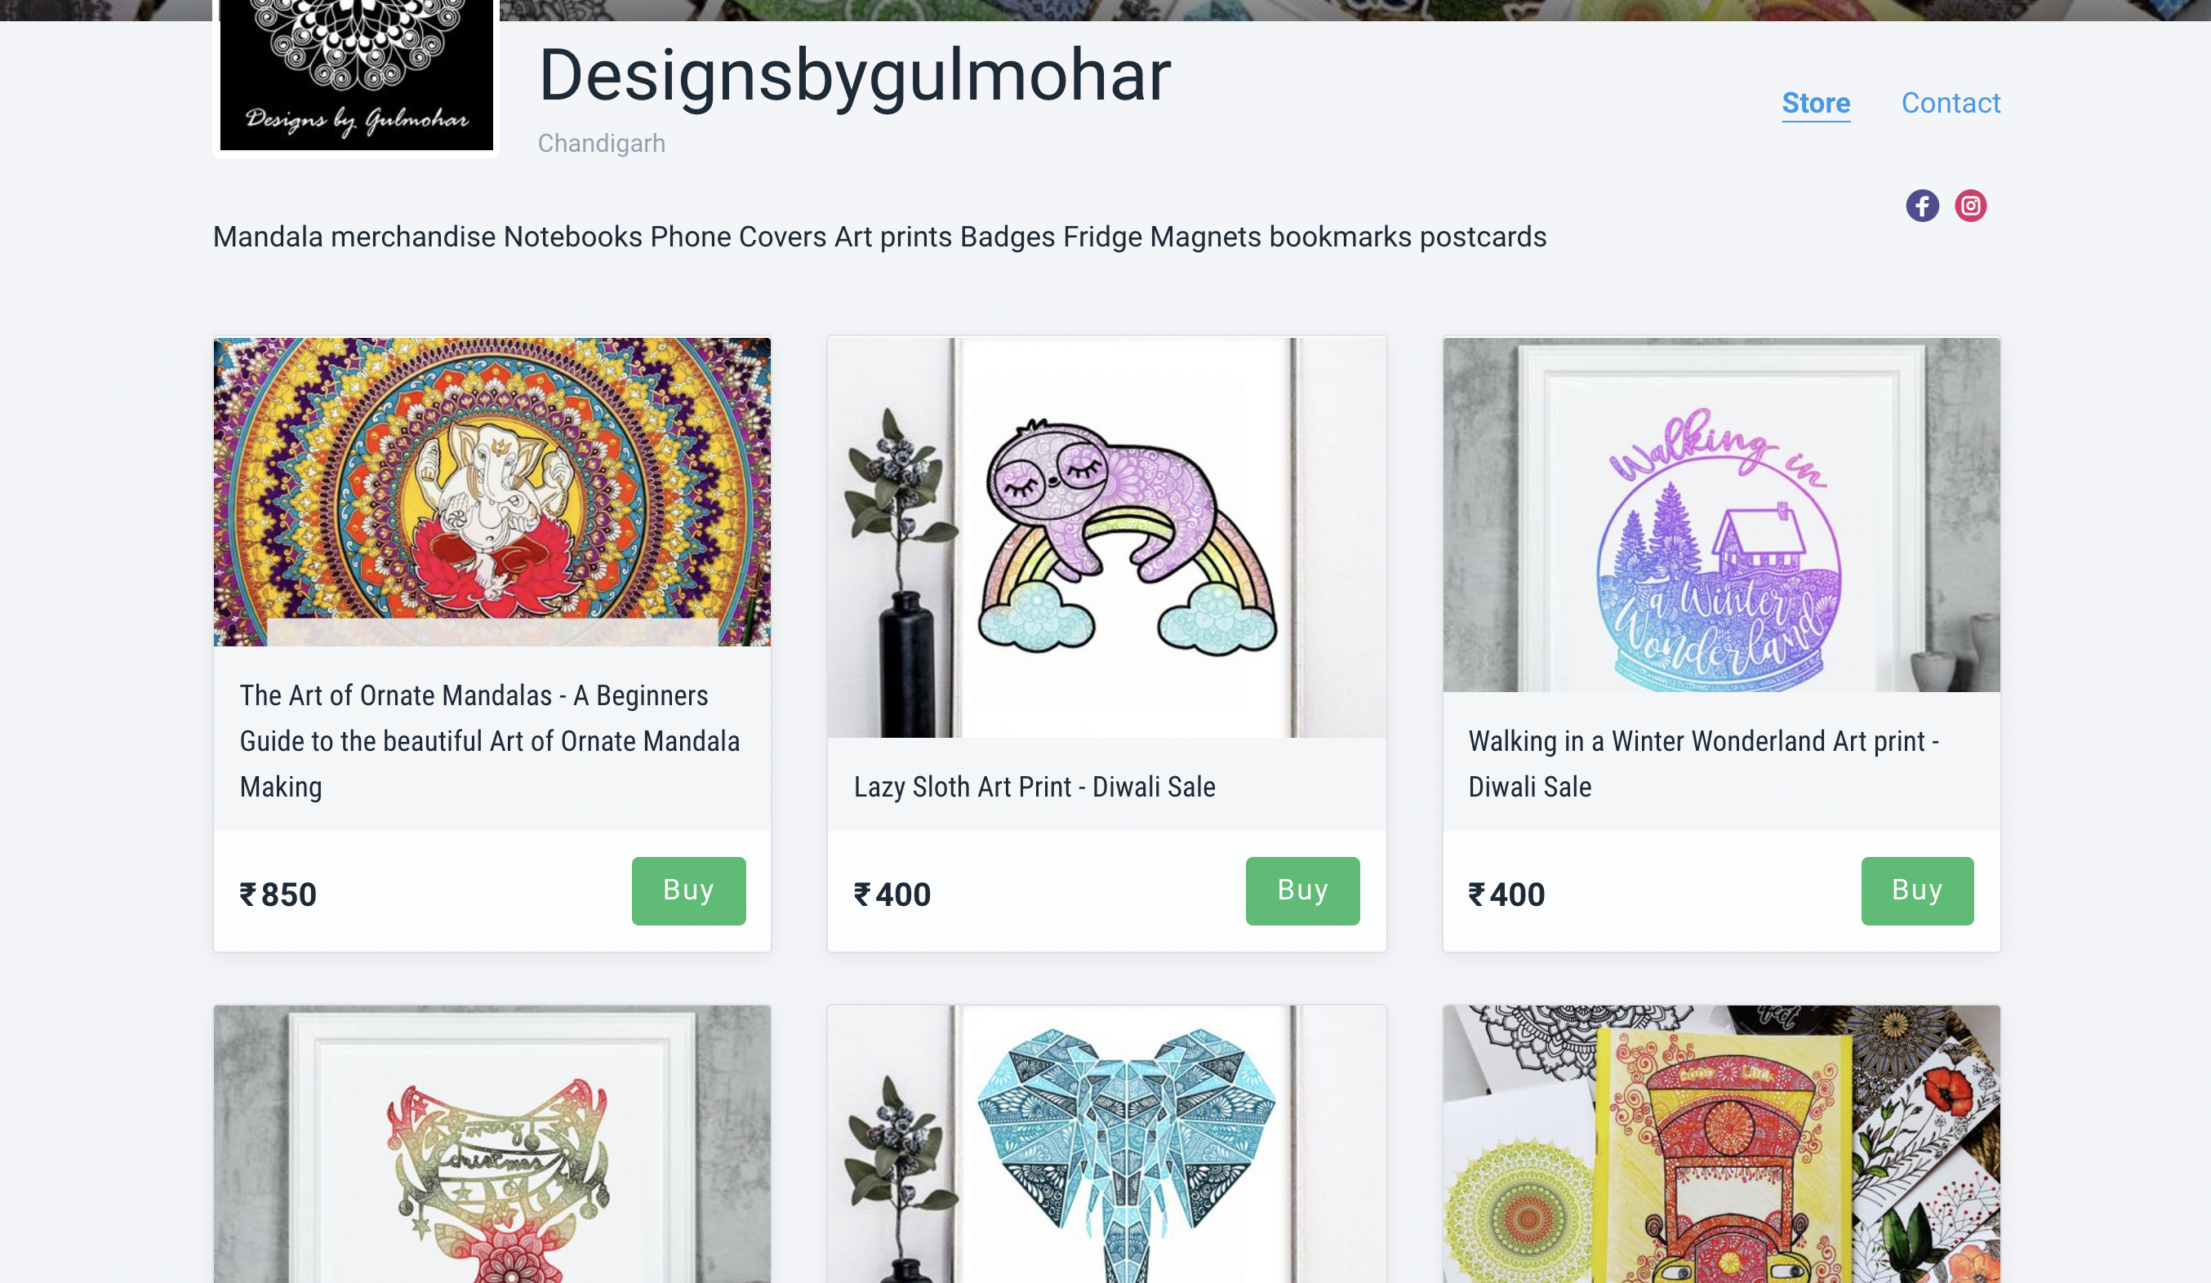Buy the Winter Wonderland Art print
Viewport: 2211px width, 1283px height.
[x=1917, y=890]
